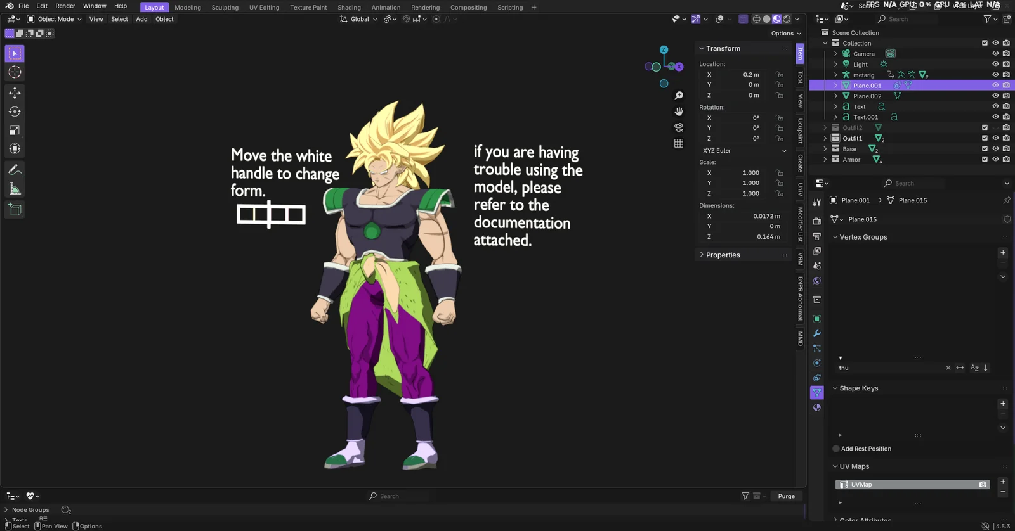Disable render for metarig via camera icon
Viewport: 1015px width, 531px height.
pyautogui.click(x=1006, y=75)
